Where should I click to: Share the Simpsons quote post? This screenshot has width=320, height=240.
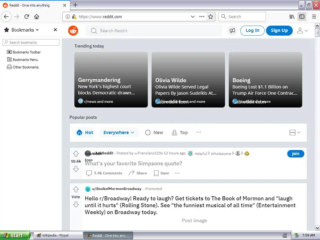[x=138, y=173]
